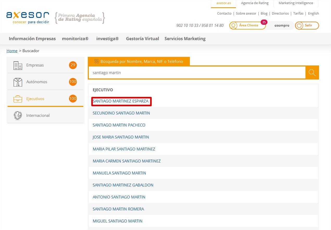Click the Área Cliente button
Image resolution: width=331 pixels, height=230 pixels.
247,26
